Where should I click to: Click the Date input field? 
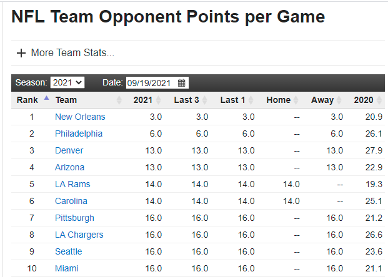[150, 83]
